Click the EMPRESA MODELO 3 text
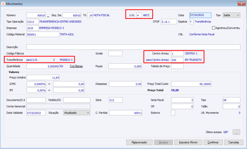 (x=52, y=28)
